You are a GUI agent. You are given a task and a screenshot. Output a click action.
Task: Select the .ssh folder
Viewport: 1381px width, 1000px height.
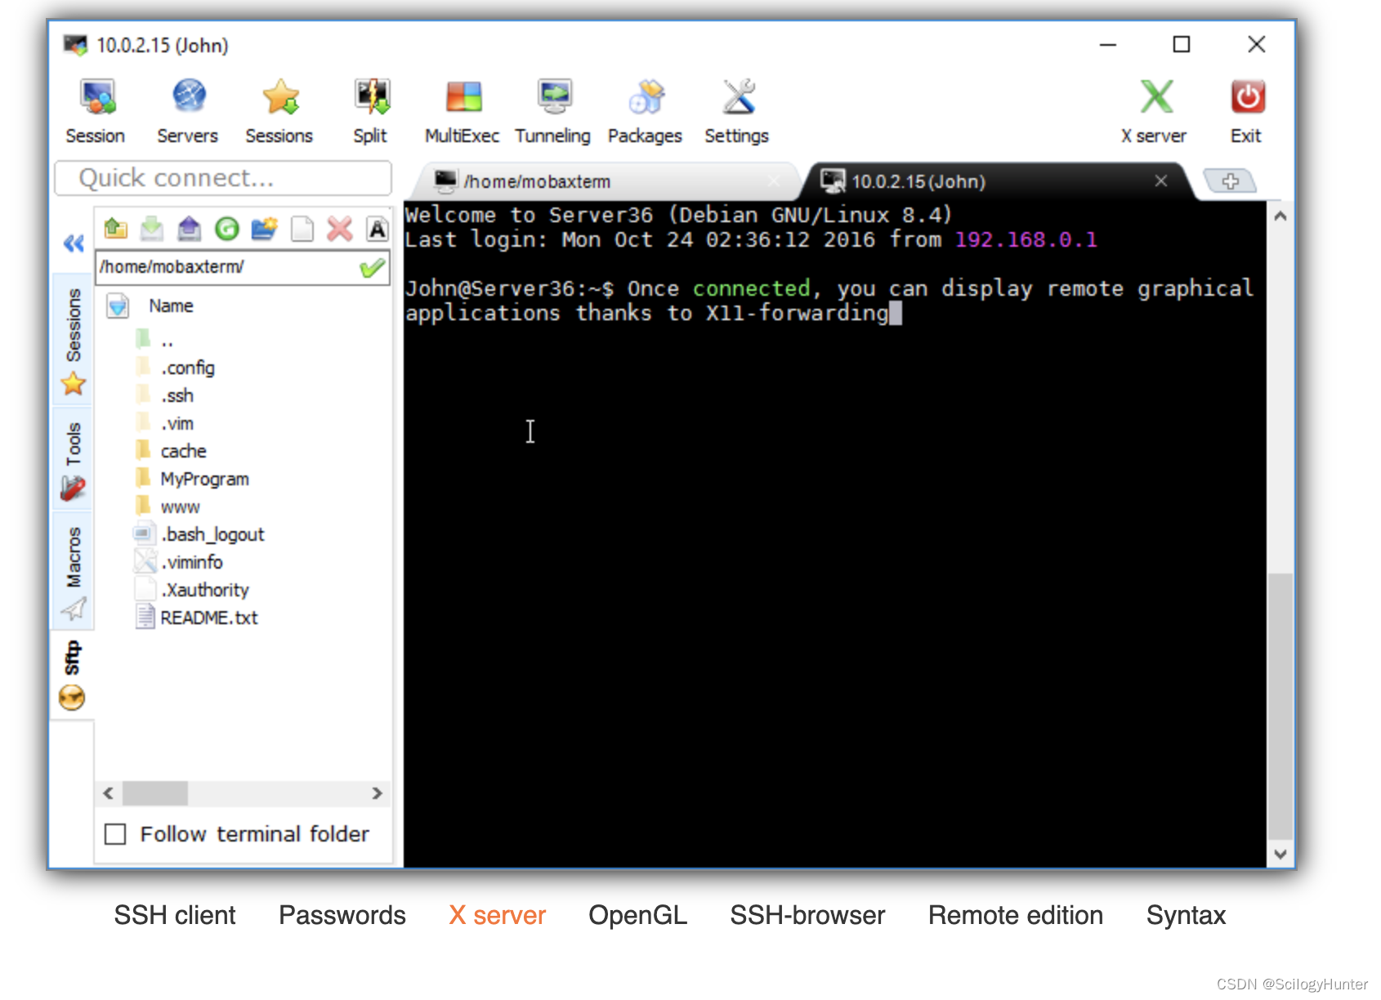(x=177, y=395)
